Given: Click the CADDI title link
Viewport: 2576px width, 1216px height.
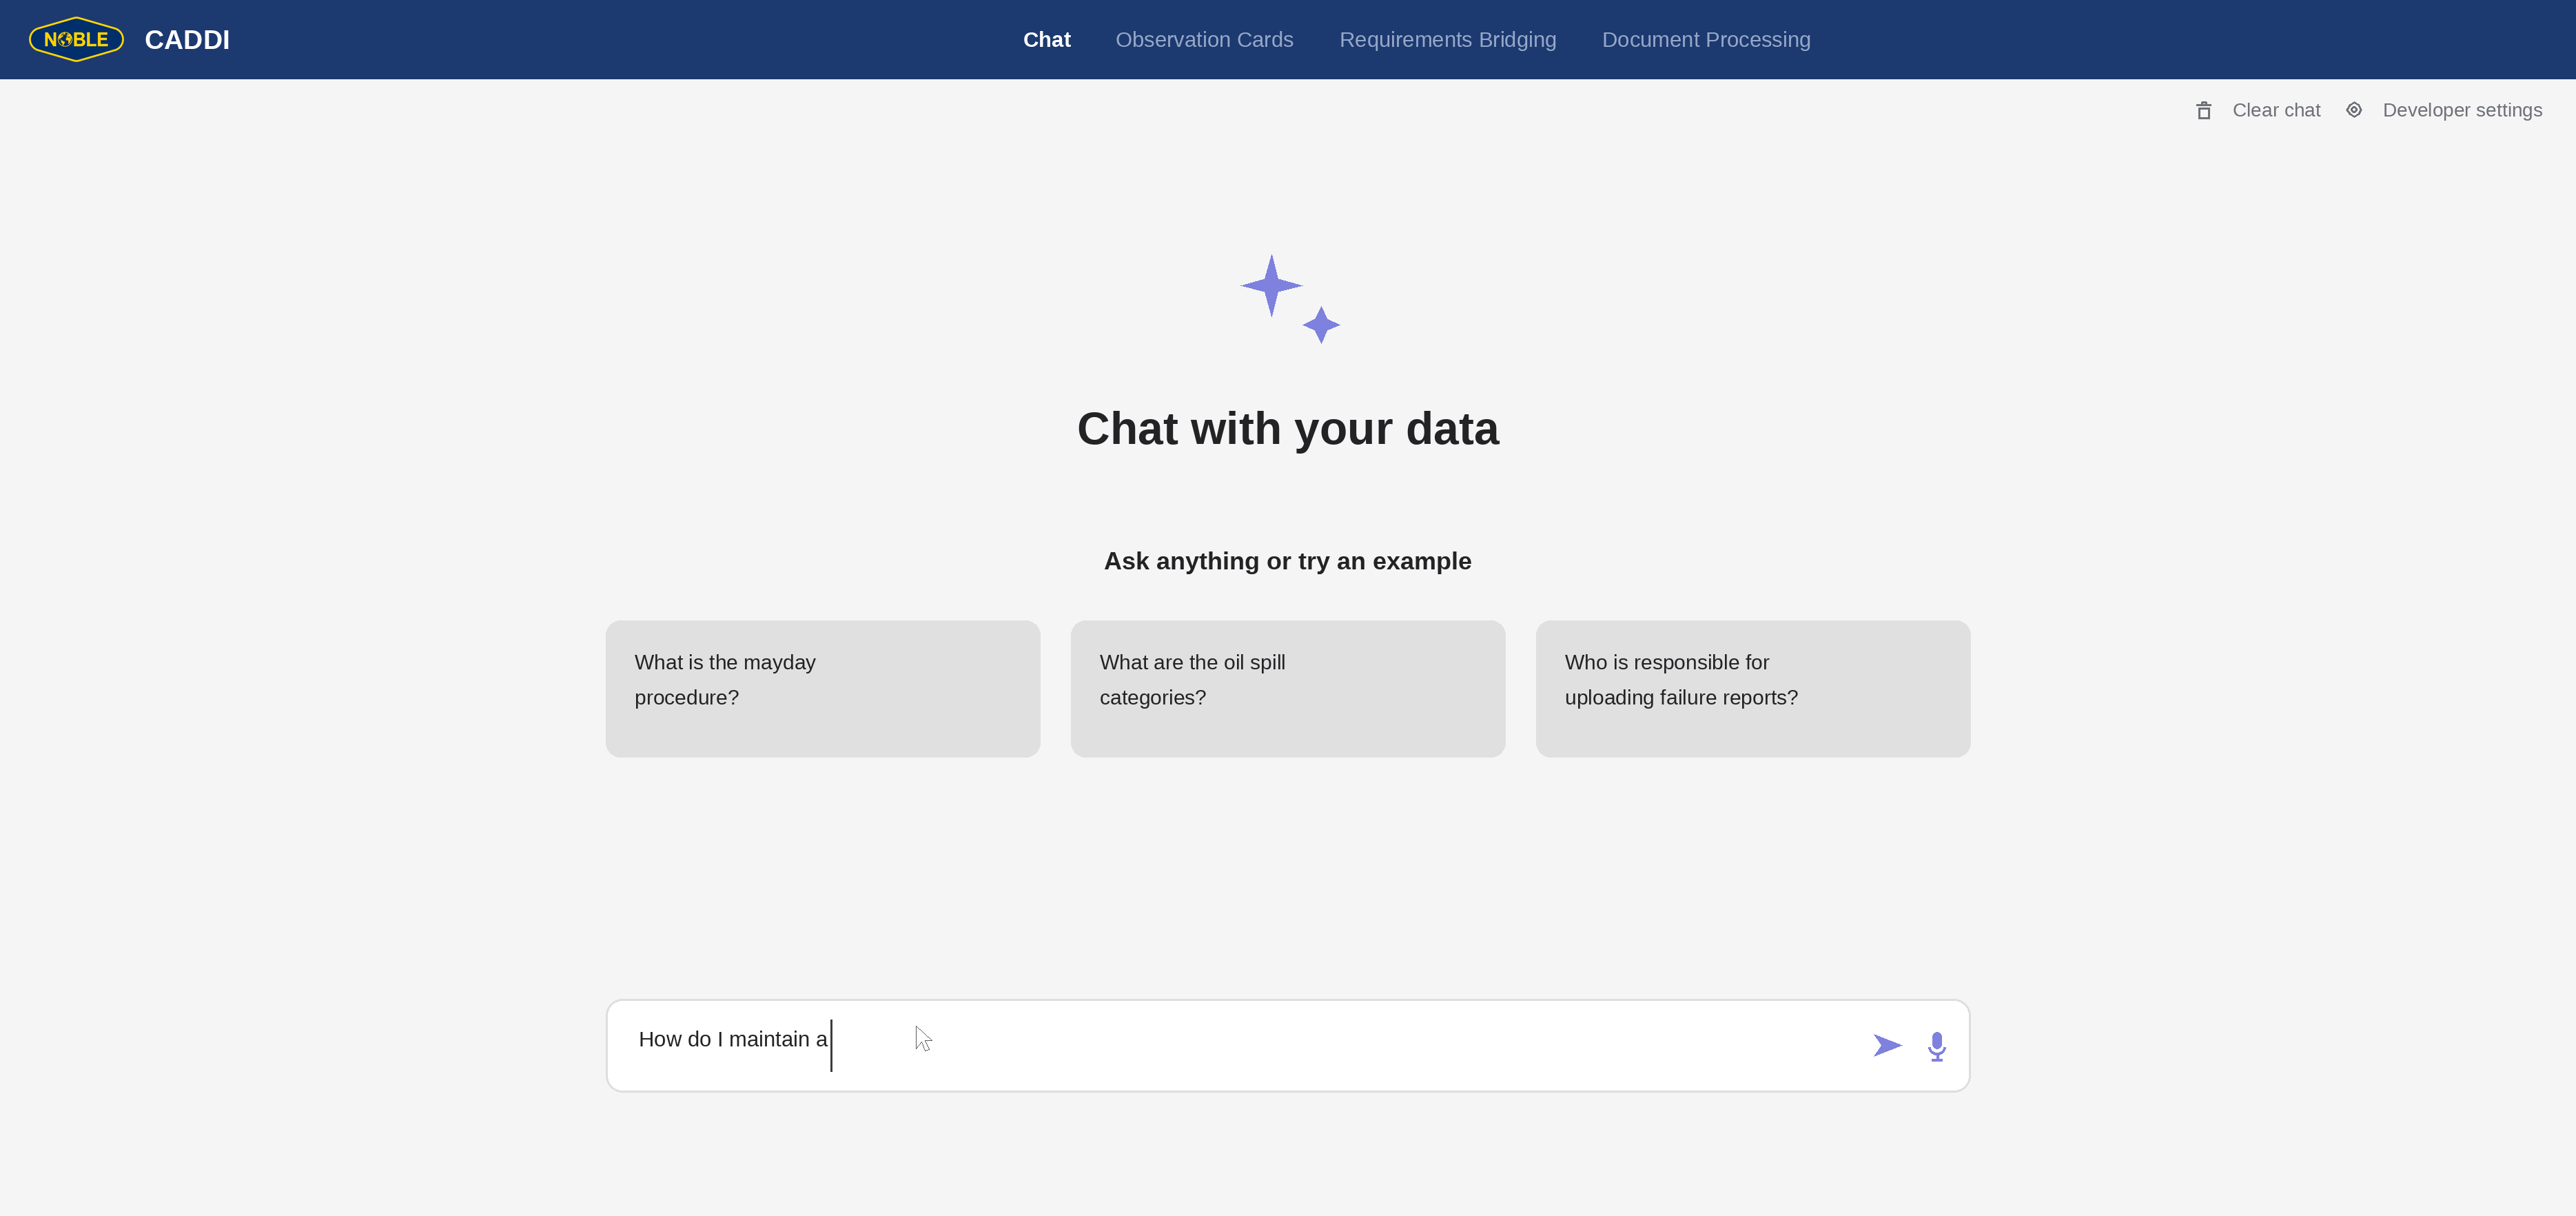Looking at the screenshot, I should 187,40.
